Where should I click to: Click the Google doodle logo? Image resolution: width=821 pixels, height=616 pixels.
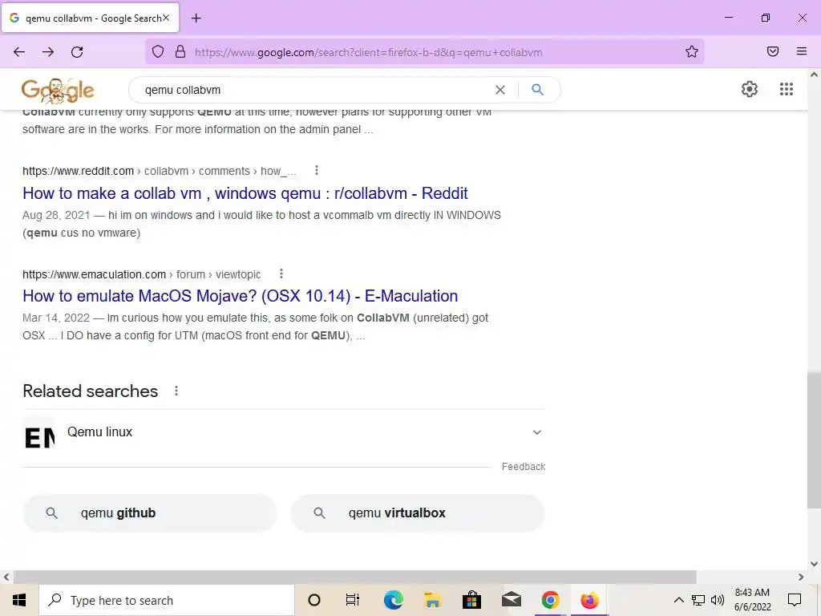pyautogui.click(x=58, y=90)
